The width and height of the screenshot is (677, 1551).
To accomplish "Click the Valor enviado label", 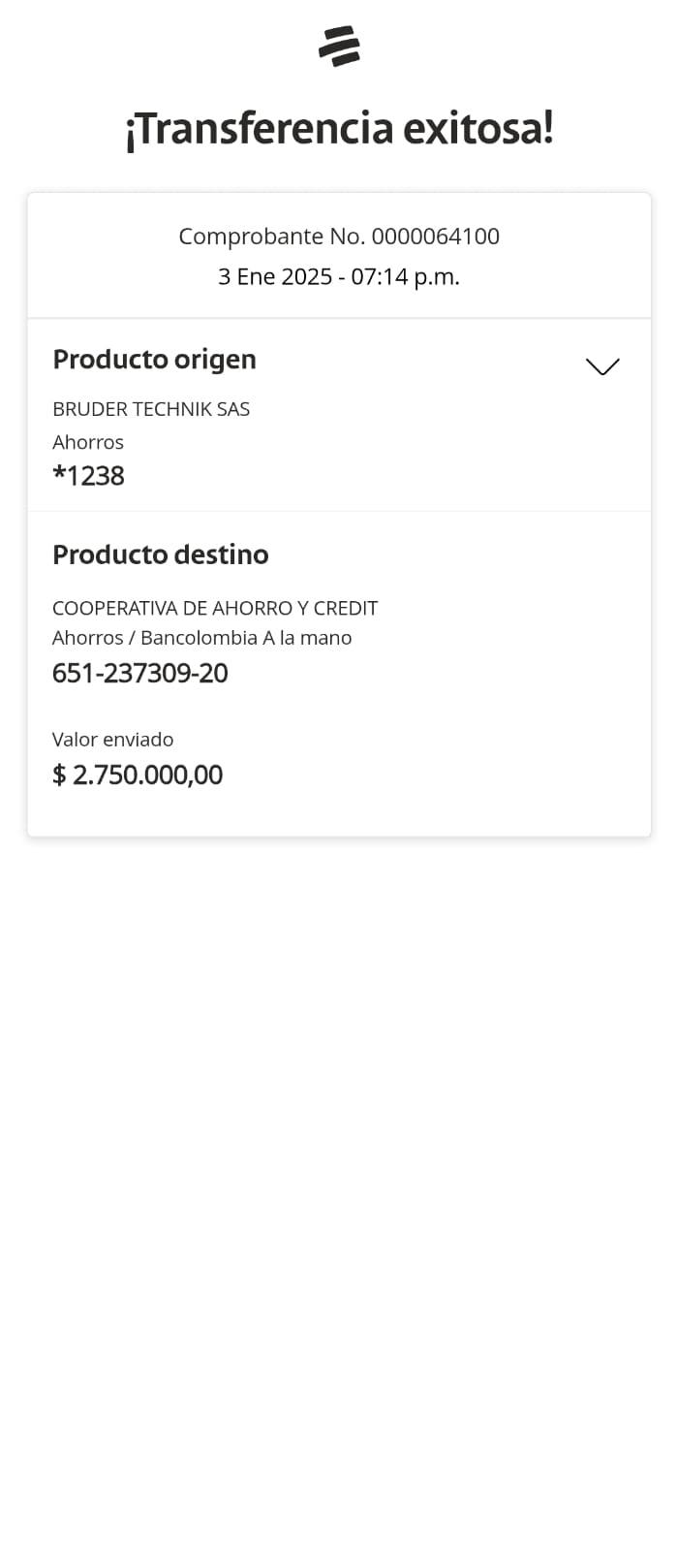I will point(112,740).
